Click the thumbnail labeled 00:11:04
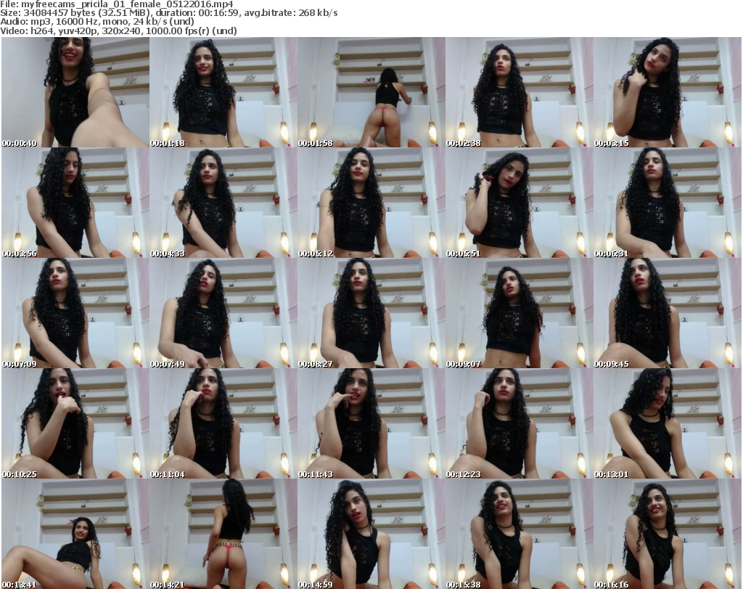This screenshot has width=743, height=589. click(223, 423)
